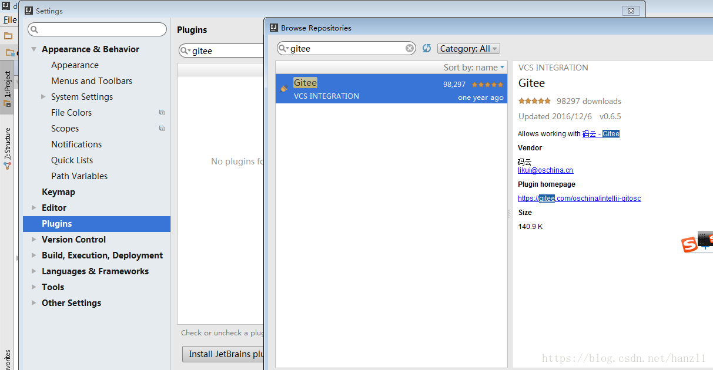This screenshot has height=370, width=713.
Task: Click the likui@oschina.cn email link
Action: 545,170
